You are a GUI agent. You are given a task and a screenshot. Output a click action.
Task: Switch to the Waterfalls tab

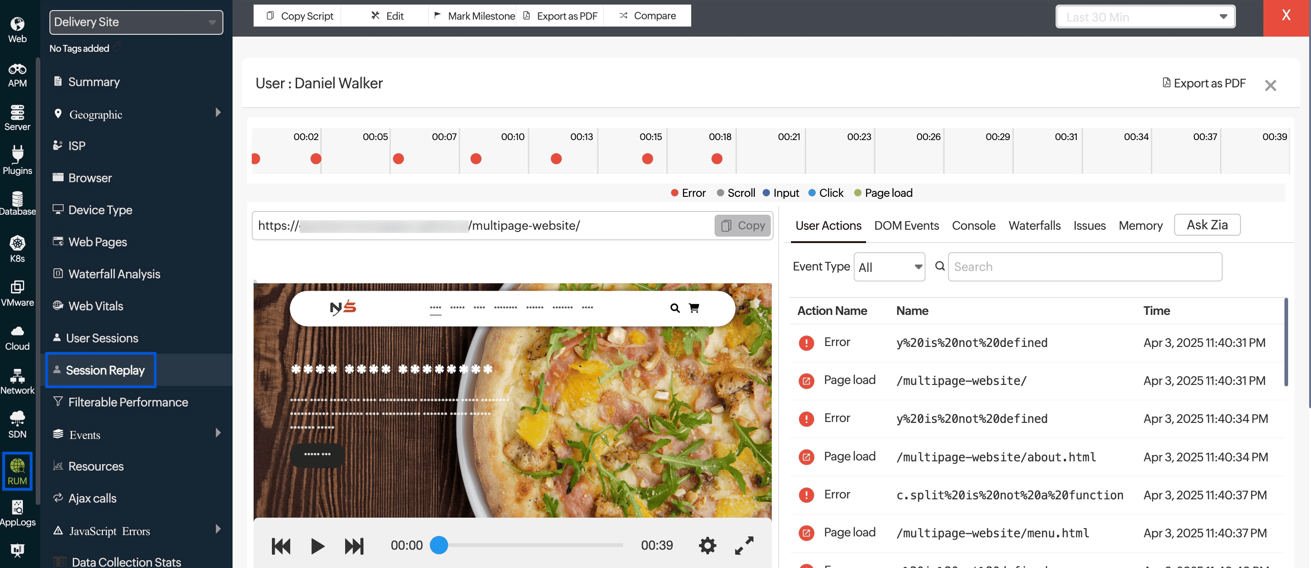pyautogui.click(x=1035, y=226)
